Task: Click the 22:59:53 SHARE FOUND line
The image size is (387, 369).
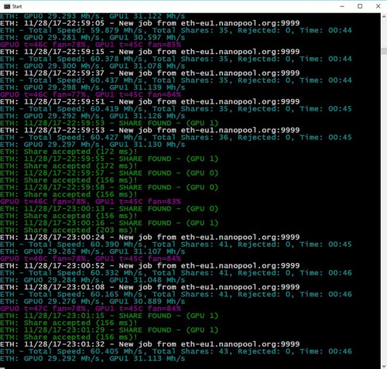Action: 109,123
